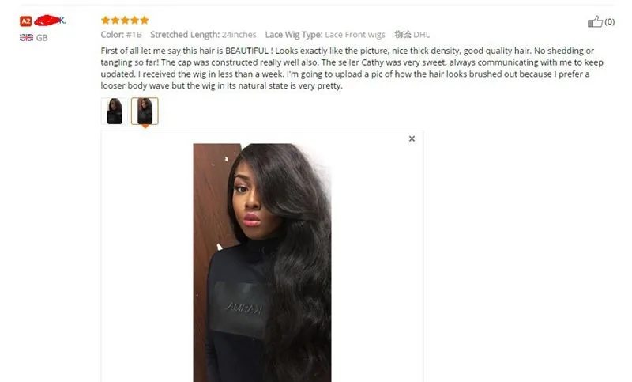Close the enlarged review photo
This screenshot has height=382, width=632.
pos(412,138)
